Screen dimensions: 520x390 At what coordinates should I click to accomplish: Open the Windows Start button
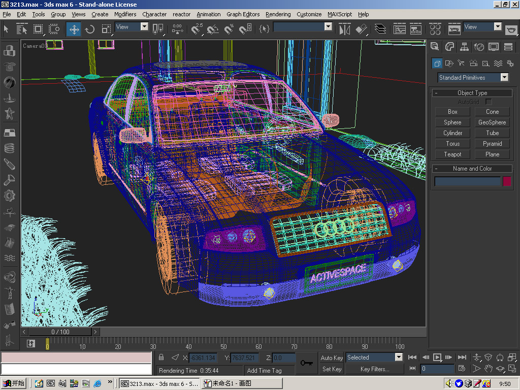pos(13,383)
